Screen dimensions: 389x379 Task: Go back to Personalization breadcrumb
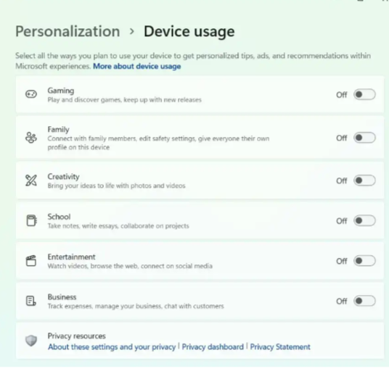(67, 31)
